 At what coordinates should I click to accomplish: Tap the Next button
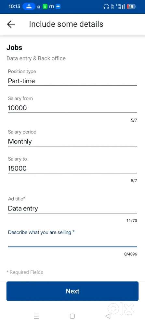tap(72, 291)
